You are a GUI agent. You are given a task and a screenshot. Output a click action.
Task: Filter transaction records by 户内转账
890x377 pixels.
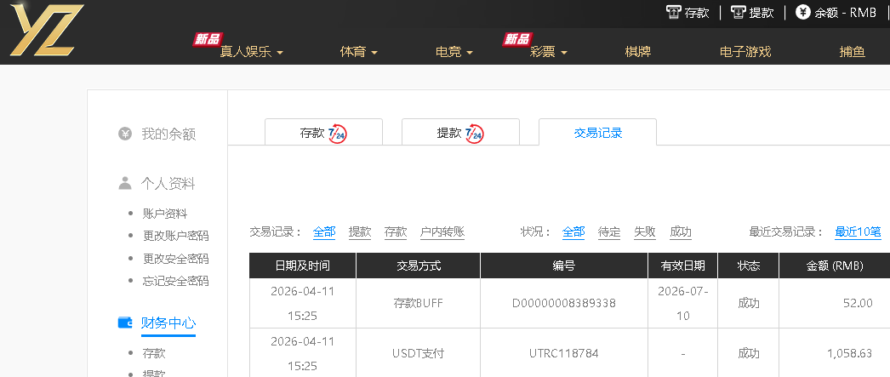pos(442,231)
